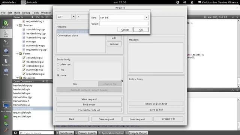The image size is (240, 135).
Task: Open Debug mode in sidebar
Action: 6,52
